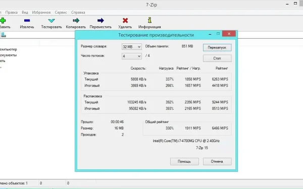This screenshot has height=189, width=303.
Task: Open the Вид menu
Action: (x=25, y=12)
